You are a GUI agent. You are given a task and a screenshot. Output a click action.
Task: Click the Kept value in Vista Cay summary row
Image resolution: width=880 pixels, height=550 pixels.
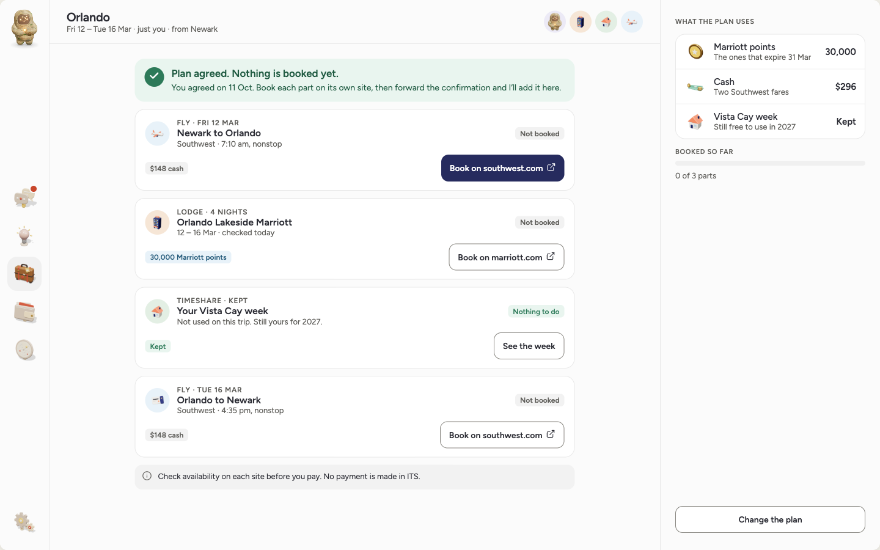point(846,122)
